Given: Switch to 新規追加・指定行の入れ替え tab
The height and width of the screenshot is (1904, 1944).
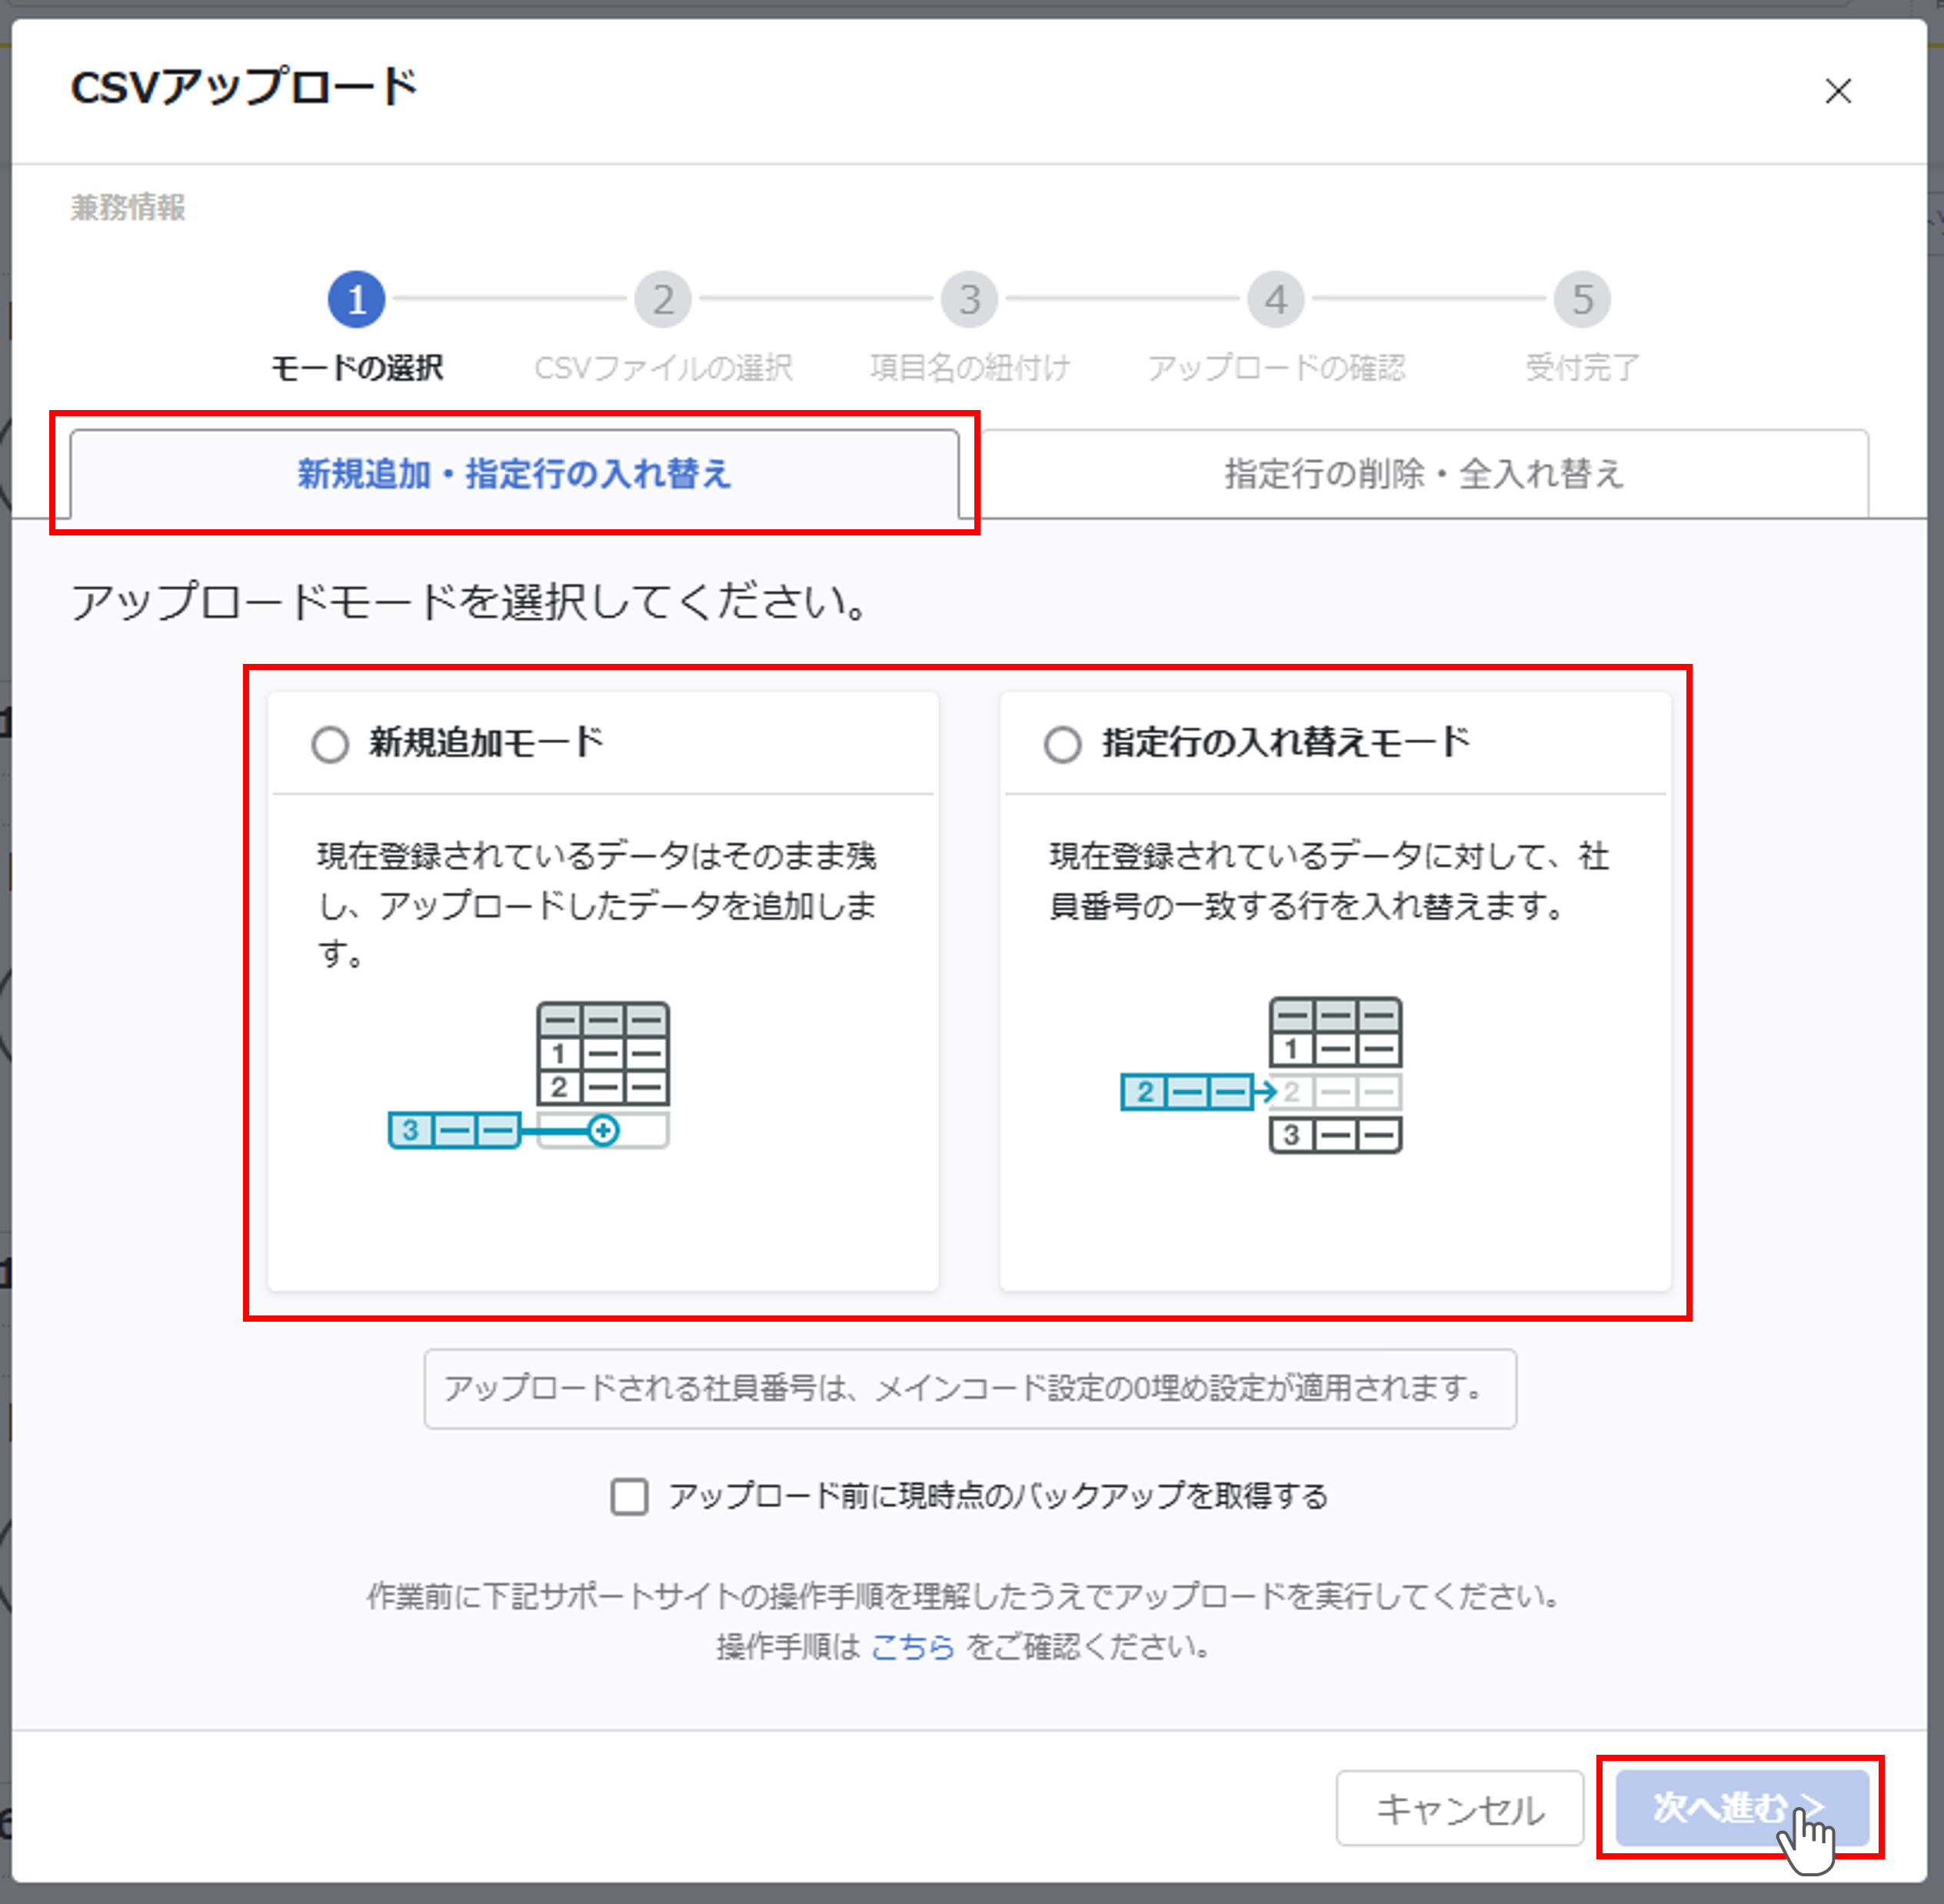Looking at the screenshot, I should (514, 474).
